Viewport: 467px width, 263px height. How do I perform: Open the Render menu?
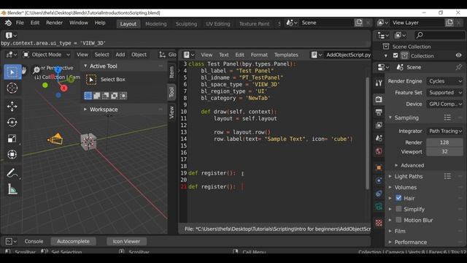point(55,23)
